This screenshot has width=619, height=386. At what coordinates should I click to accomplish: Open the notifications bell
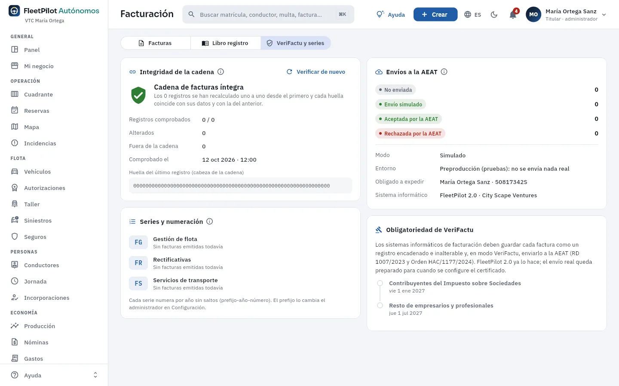coord(513,15)
